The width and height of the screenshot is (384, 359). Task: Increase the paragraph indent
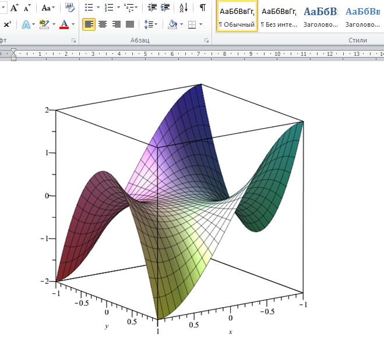[165, 8]
